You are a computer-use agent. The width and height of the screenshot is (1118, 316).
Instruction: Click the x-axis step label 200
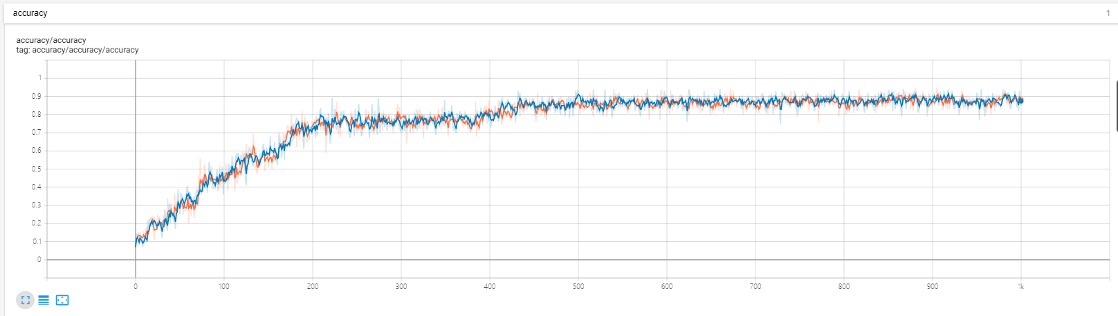[x=313, y=286]
